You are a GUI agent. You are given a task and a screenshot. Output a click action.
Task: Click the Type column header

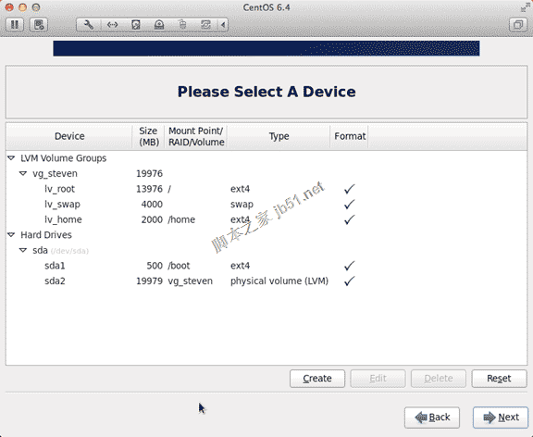pos(279,136)
